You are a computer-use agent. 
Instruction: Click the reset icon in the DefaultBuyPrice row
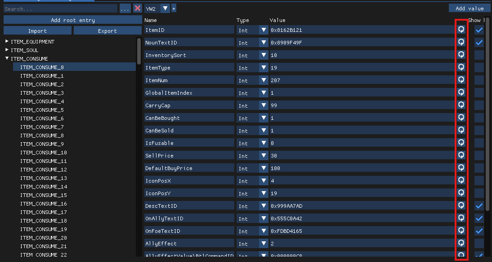pos(461,167)
